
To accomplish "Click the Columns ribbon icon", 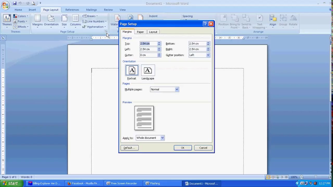I will tap(75, 21).
